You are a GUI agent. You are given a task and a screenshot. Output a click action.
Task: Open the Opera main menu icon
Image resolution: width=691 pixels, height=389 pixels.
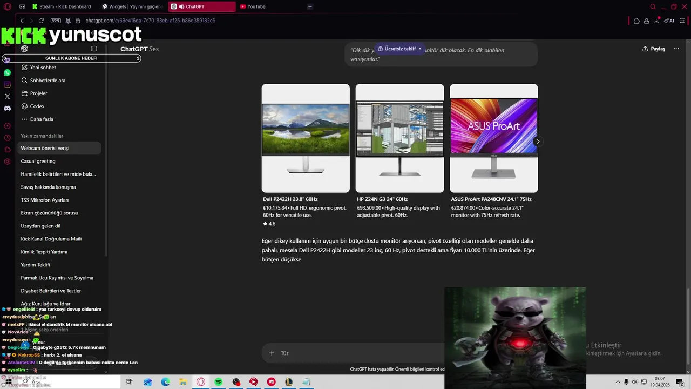pyautogui.click(x=7, y=6)
